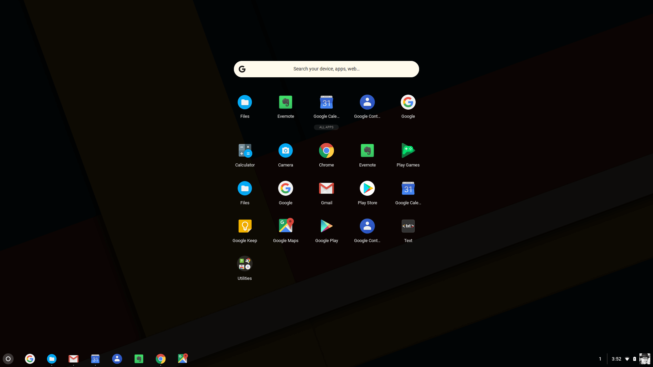The width and height of the screenshot is (653, 367).
Task: Open Evernote in the suggested apps row
Action: pos(286,102)
